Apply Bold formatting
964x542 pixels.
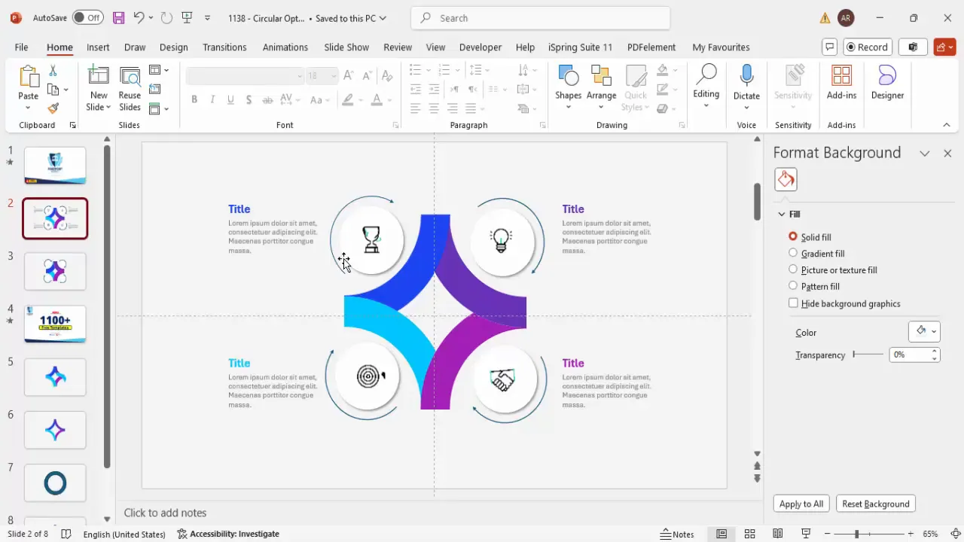[x=194, y=99]
